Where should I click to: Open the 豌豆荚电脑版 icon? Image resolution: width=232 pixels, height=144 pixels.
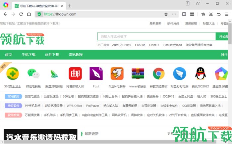click(x=54, y=73)
